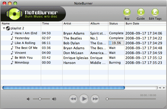Select the Like A Rolling track name
This screenshot has height=109, width=167.
pos(25,43)
